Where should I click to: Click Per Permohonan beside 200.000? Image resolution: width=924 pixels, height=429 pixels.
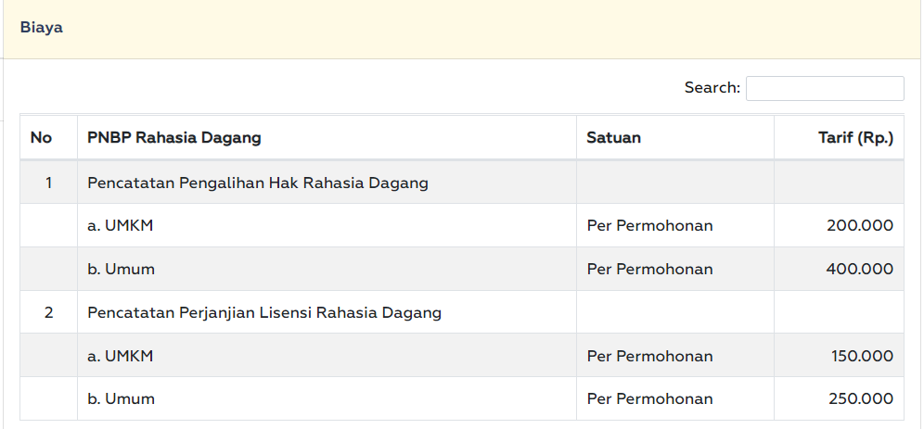(649, 225)
